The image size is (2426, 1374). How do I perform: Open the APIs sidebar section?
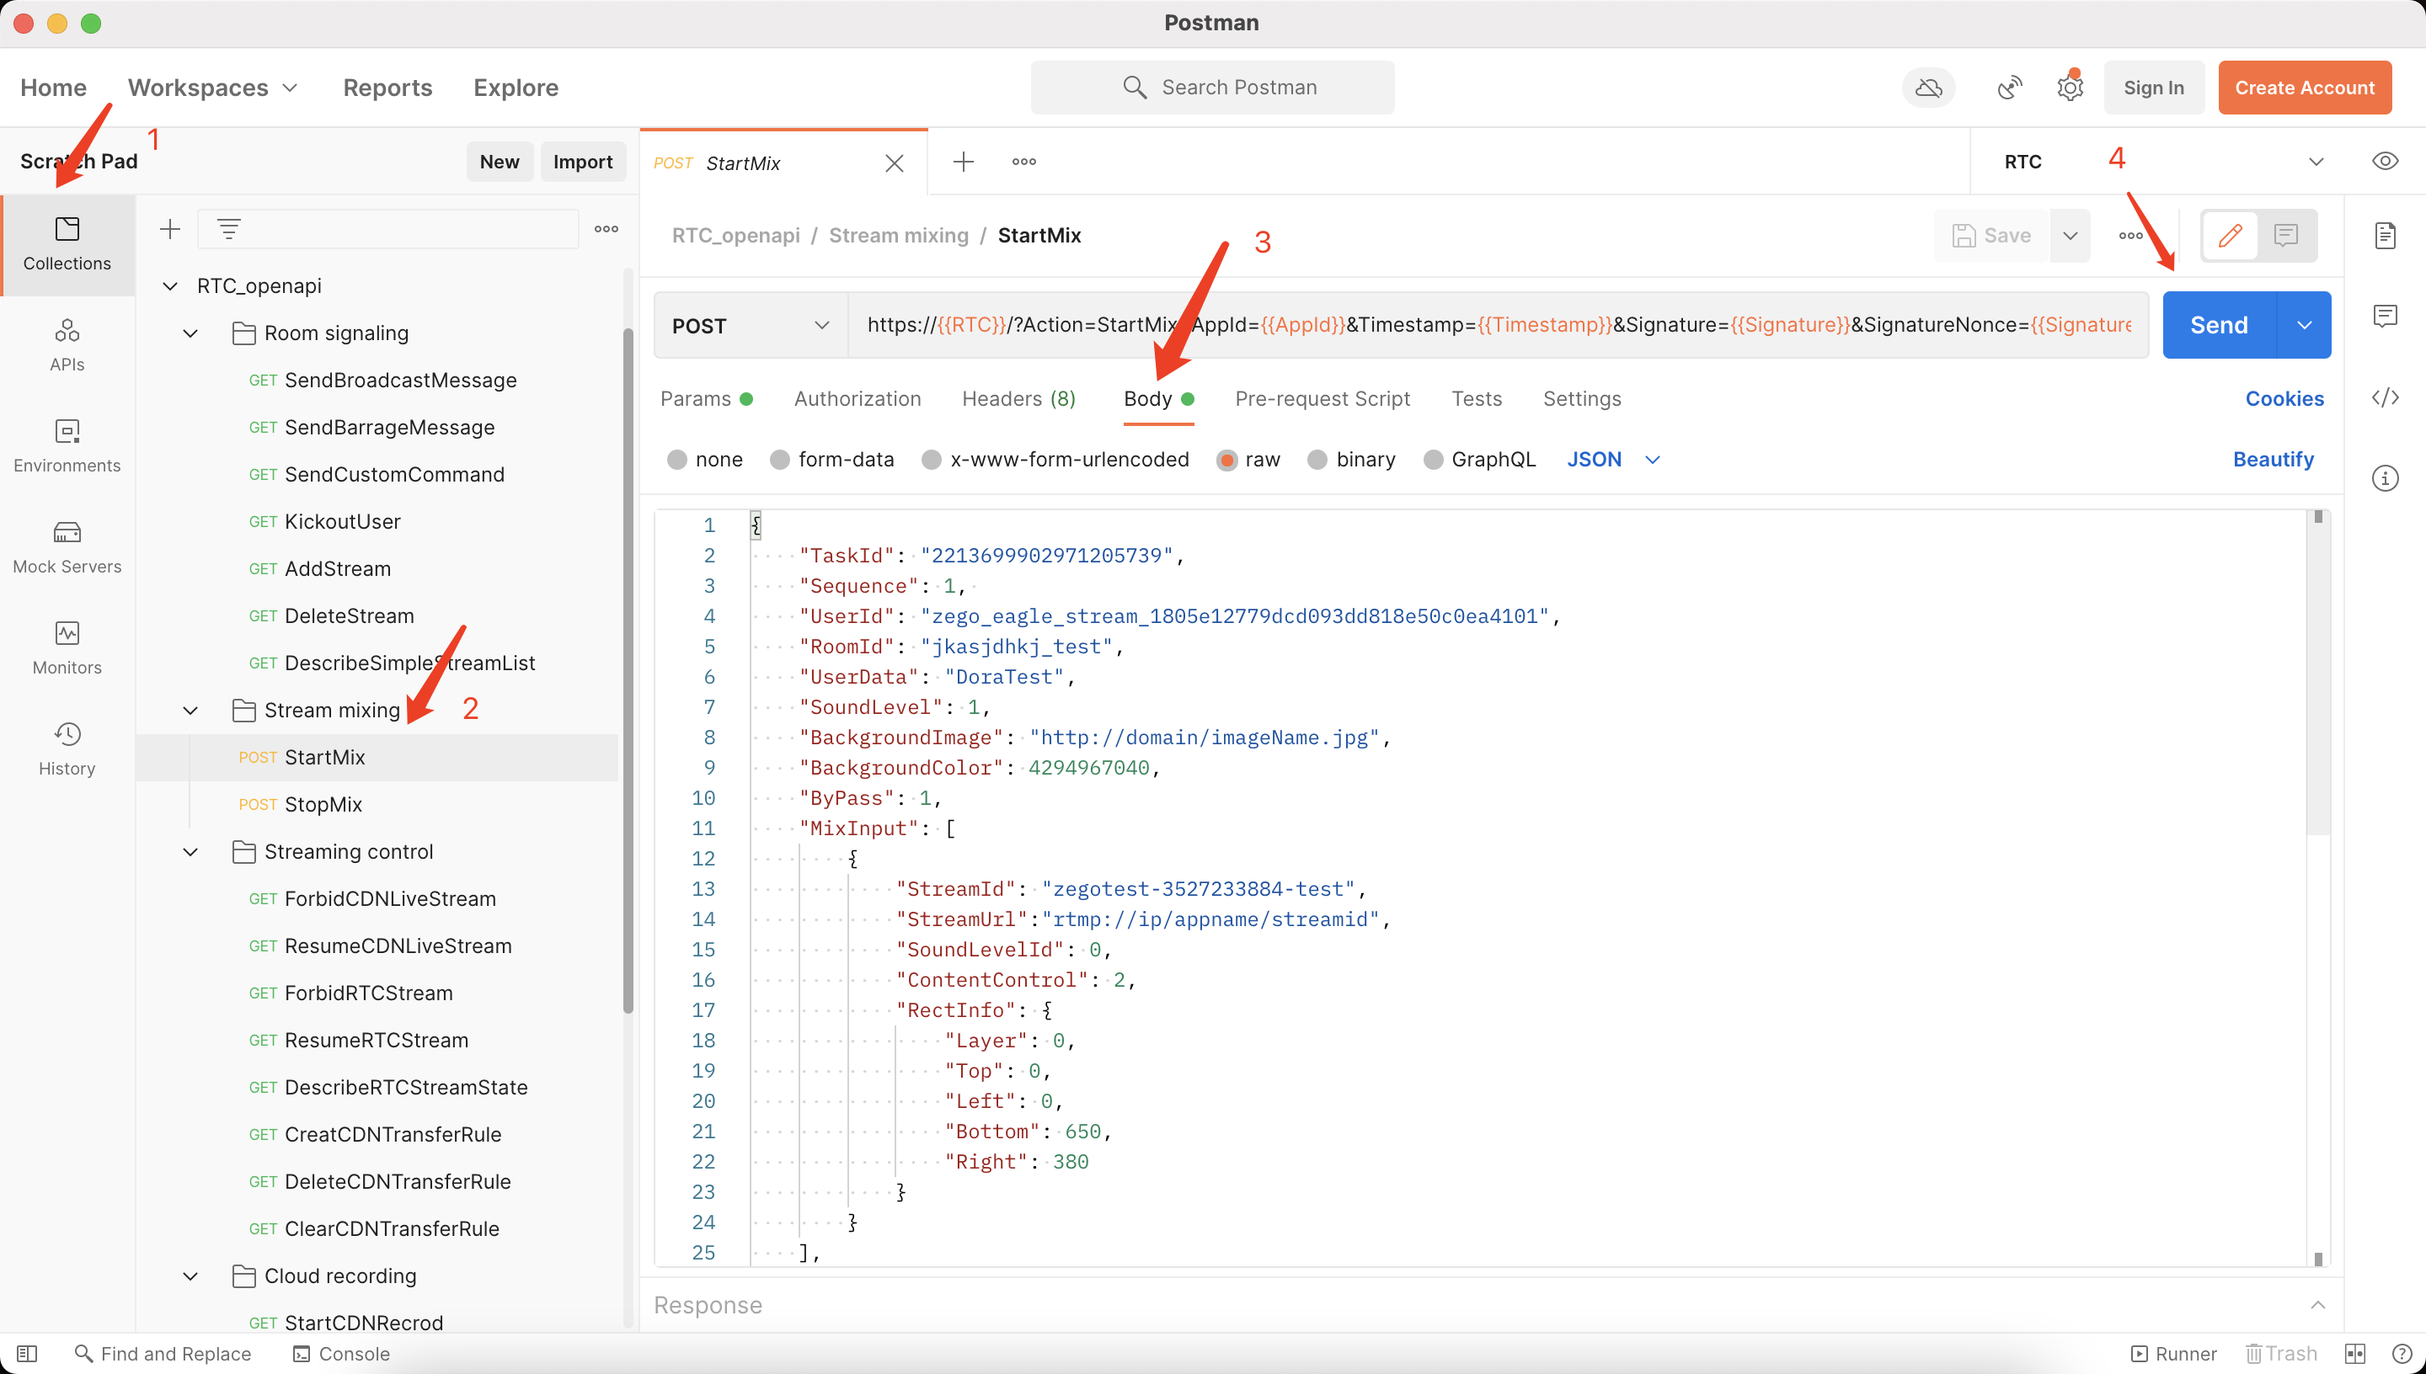[x=67, y=344]
